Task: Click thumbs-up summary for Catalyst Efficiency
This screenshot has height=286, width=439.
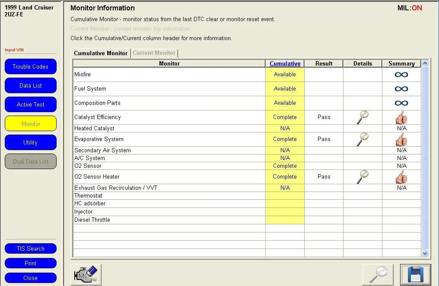Action: tap(401, 118)
